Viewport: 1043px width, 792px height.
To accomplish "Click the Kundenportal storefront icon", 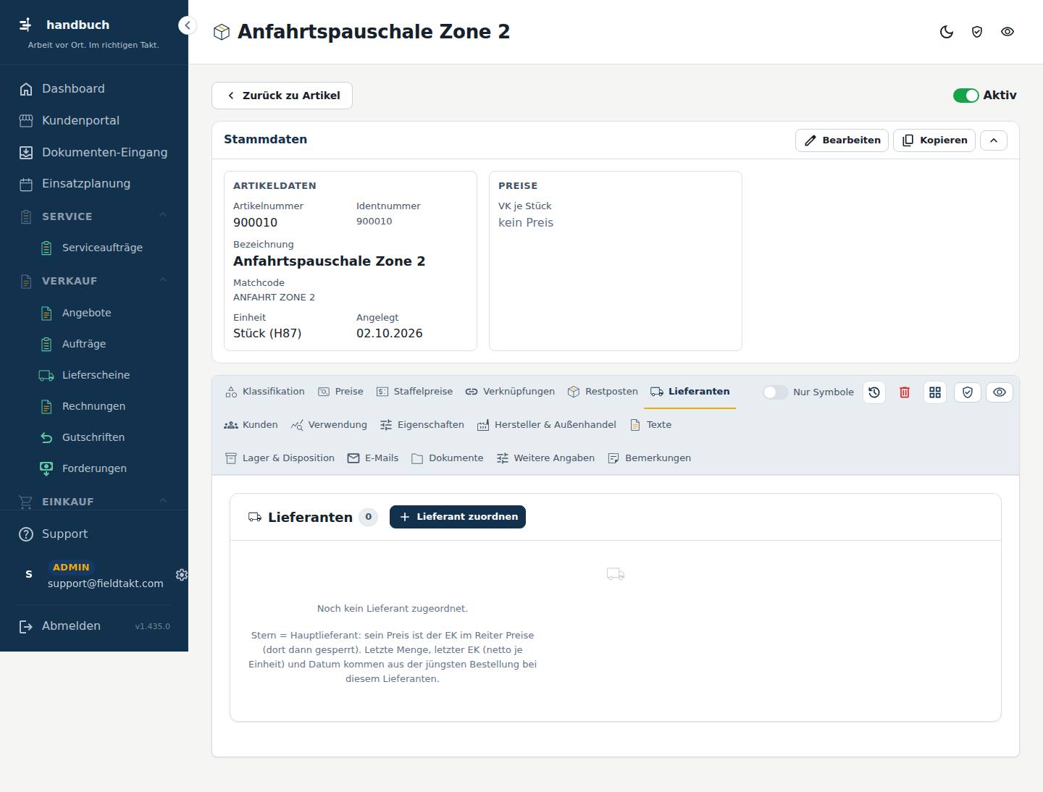I will tap(26, 121).
